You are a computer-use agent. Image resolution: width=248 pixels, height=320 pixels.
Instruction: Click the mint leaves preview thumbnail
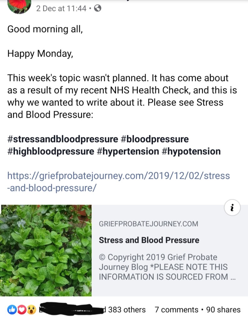tap(46, 250)
